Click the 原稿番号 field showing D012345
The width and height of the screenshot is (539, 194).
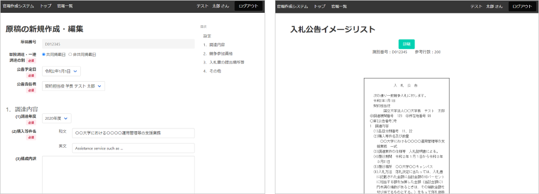118,44
